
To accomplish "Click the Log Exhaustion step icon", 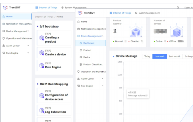I will (x=41, y=110).
